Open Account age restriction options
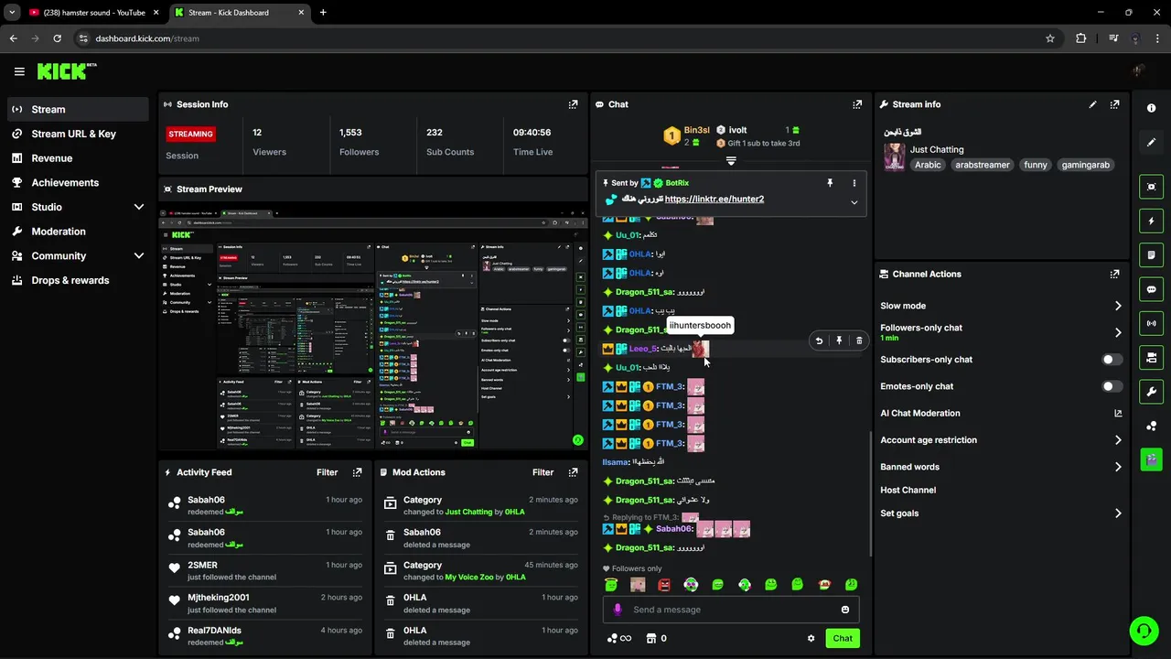Viewport: 1171px width, 659px height. (x=999, y=440)
